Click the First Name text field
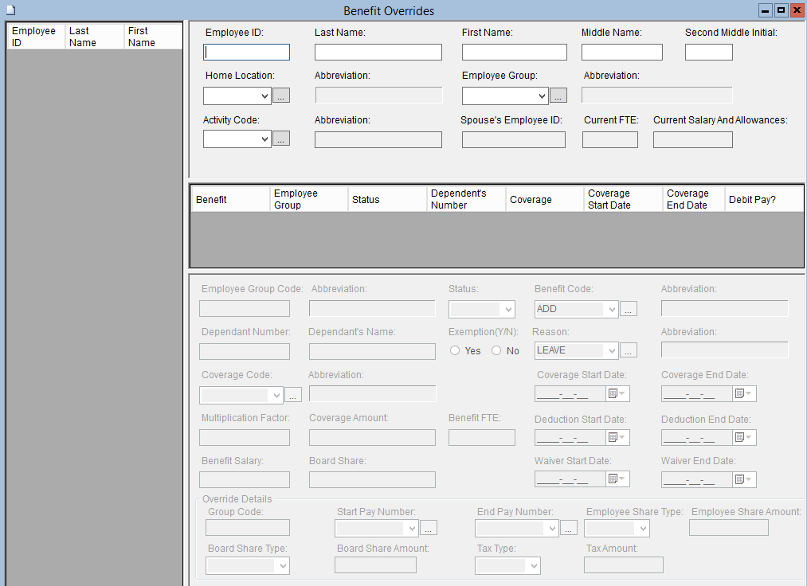Screen dimensions: 807x586 (514, 53)
